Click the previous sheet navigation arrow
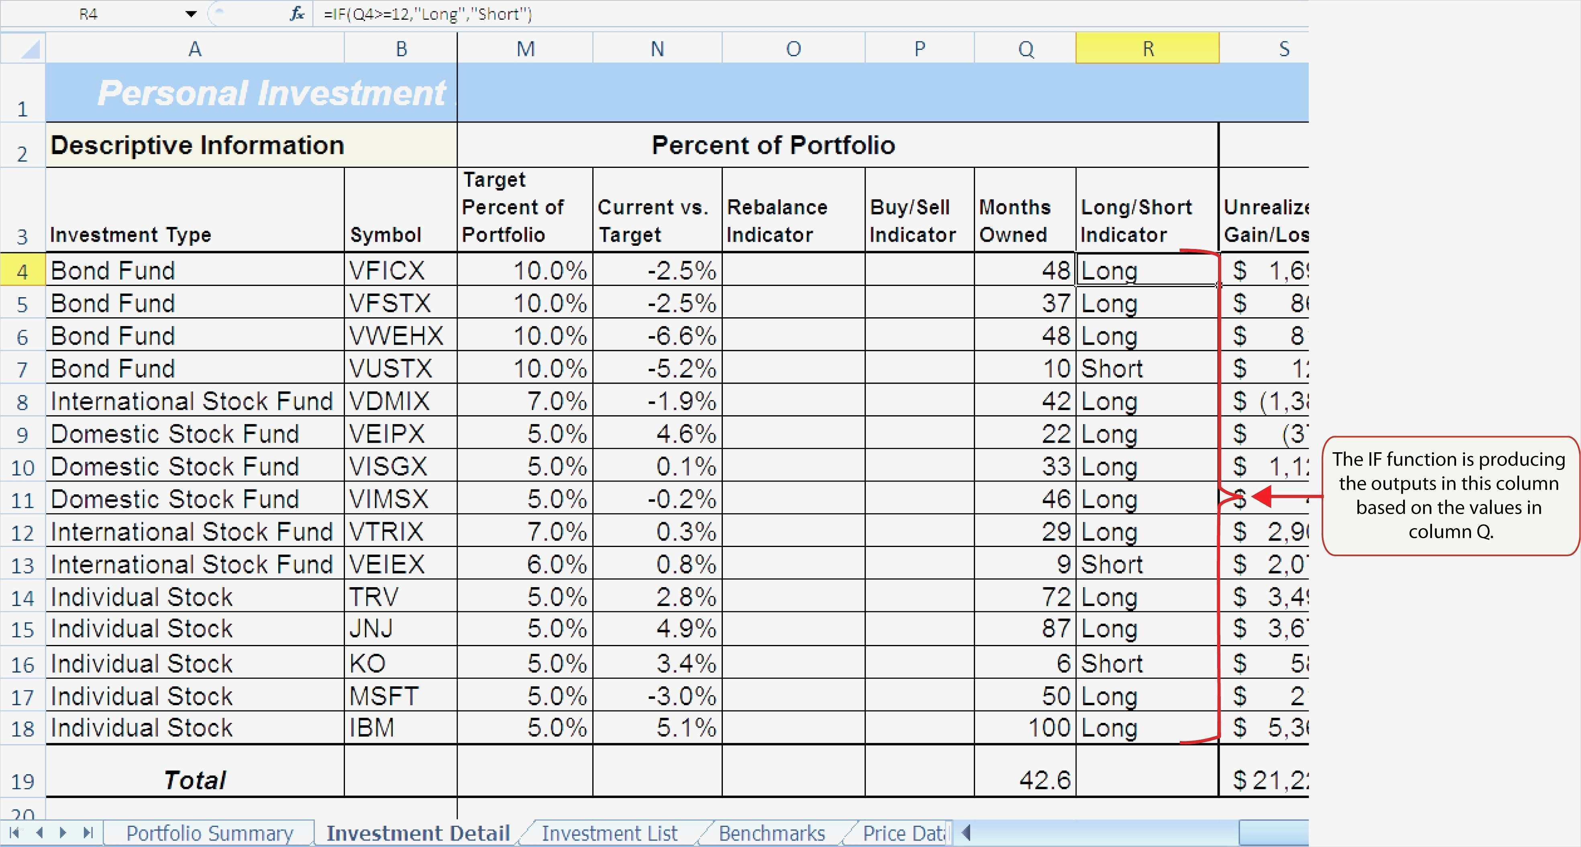The height and width of the screenshot is (847, 1581). click(x=39, y=833)
